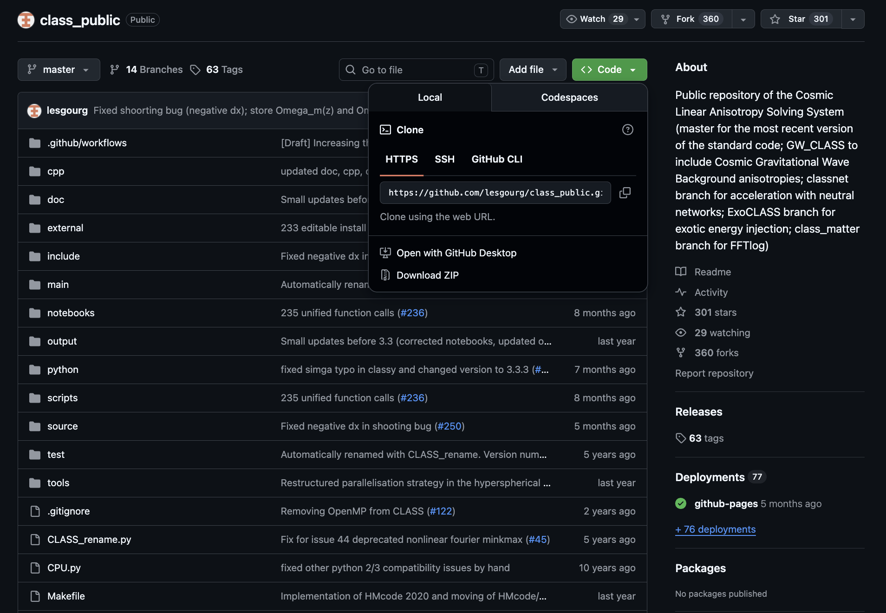Click the star icon beside 301 stars
Screen dimensions: 886x613
tap(681, 312)
